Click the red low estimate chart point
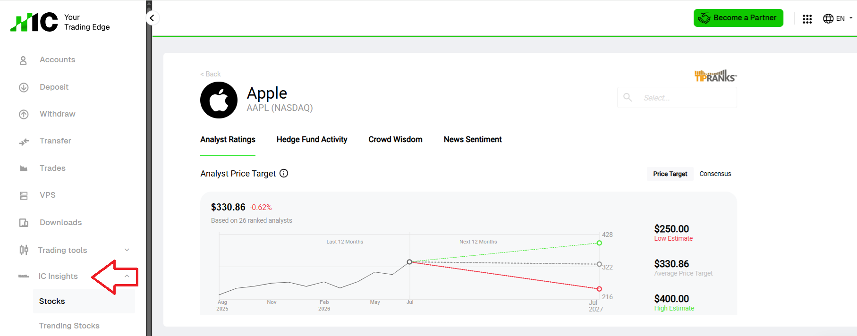The width and height of the screenshot is (857, 336). (599, 289)
